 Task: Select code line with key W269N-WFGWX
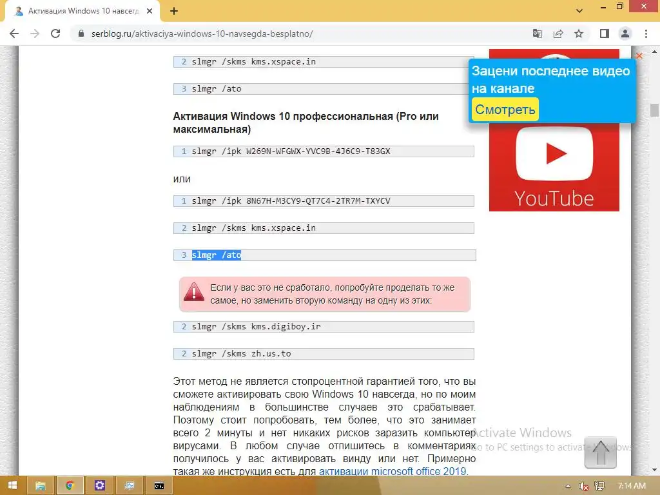[x=324, y=151]
